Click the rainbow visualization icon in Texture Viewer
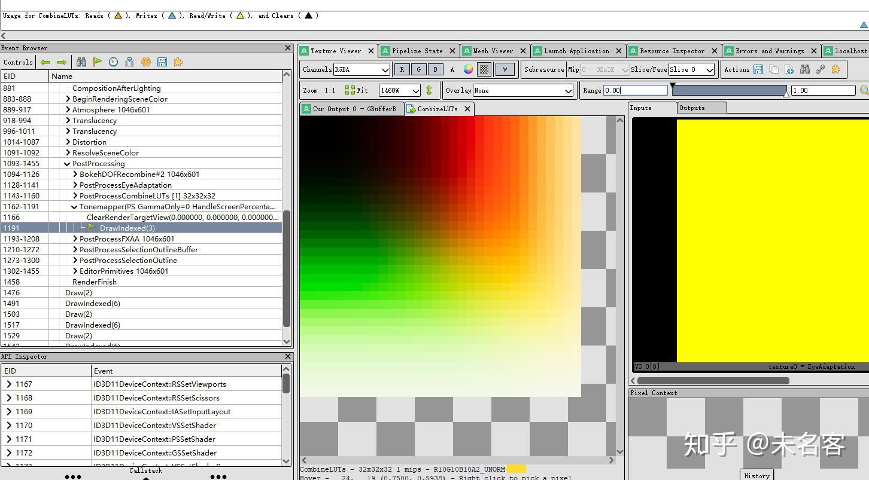Image resolution: width=869 pixels, height=480 pixels. pyautogui.click(x=468, y=69)
